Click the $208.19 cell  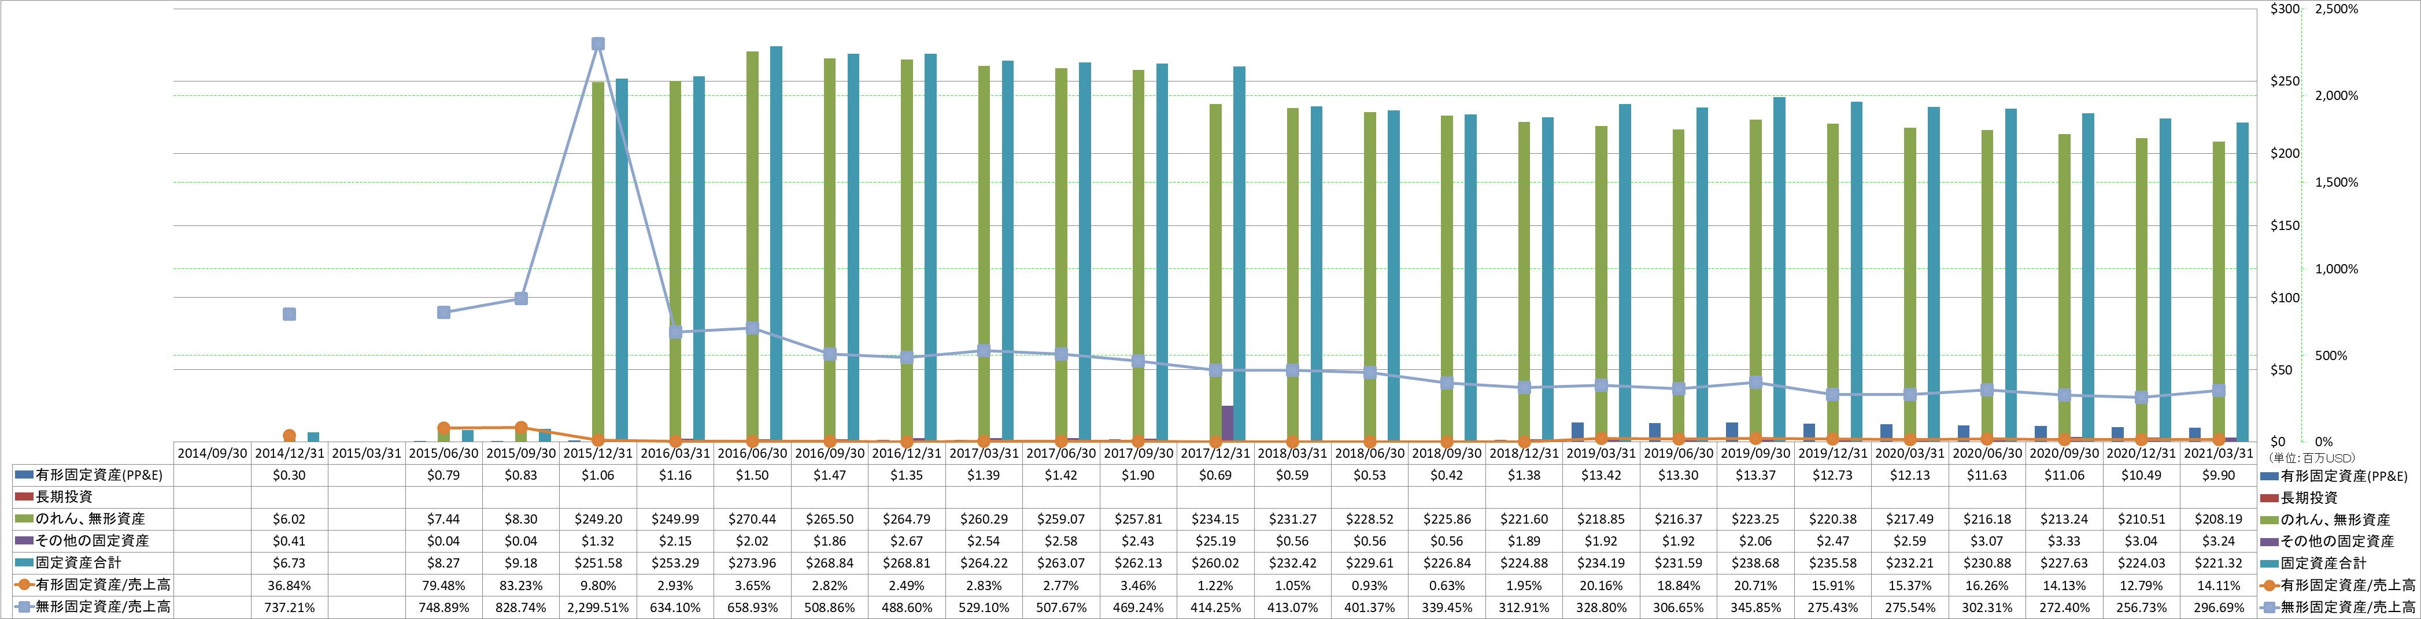pos(2218,520)
